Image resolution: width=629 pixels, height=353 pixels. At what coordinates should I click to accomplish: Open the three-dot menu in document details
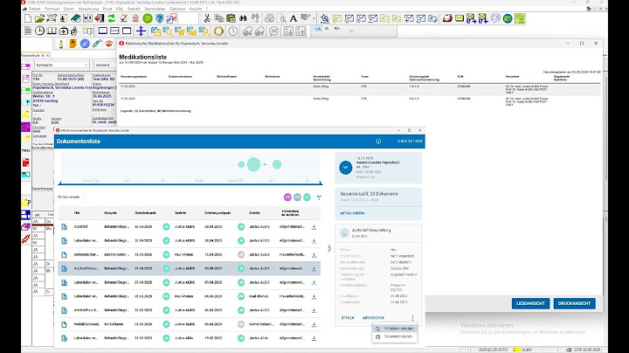click(x=412, y=318)
